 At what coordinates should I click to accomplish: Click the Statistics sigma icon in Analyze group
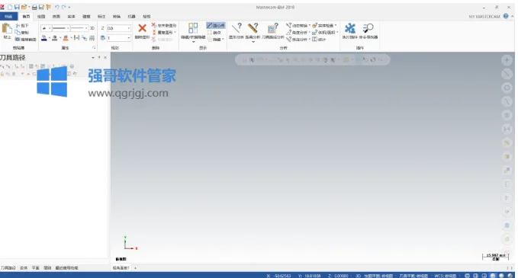314,40
